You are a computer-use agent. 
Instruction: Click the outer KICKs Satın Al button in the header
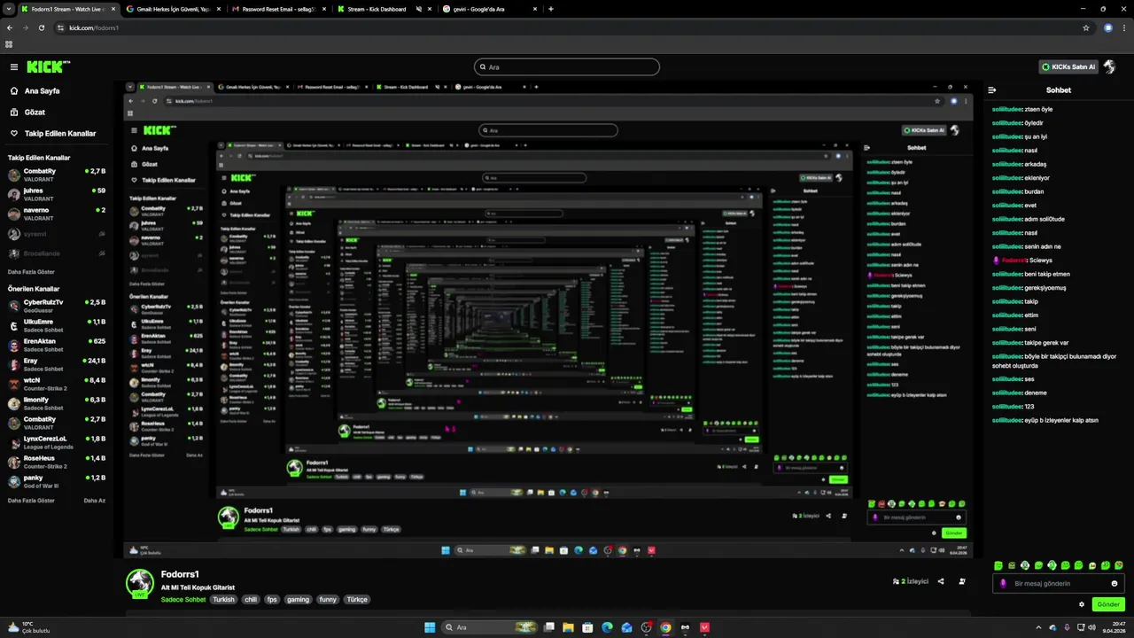point(1068,66)
